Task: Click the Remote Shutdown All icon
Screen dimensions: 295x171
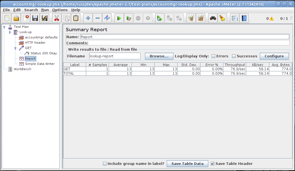Action: pos(179,18)
